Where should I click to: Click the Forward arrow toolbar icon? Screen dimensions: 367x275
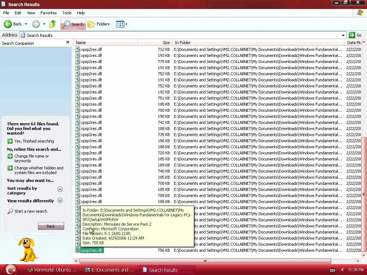[36, 24]
